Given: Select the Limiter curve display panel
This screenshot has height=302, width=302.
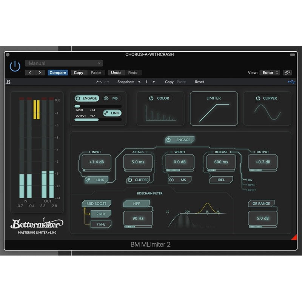Looking at the screenshot, I should click(x=214, y=109).
